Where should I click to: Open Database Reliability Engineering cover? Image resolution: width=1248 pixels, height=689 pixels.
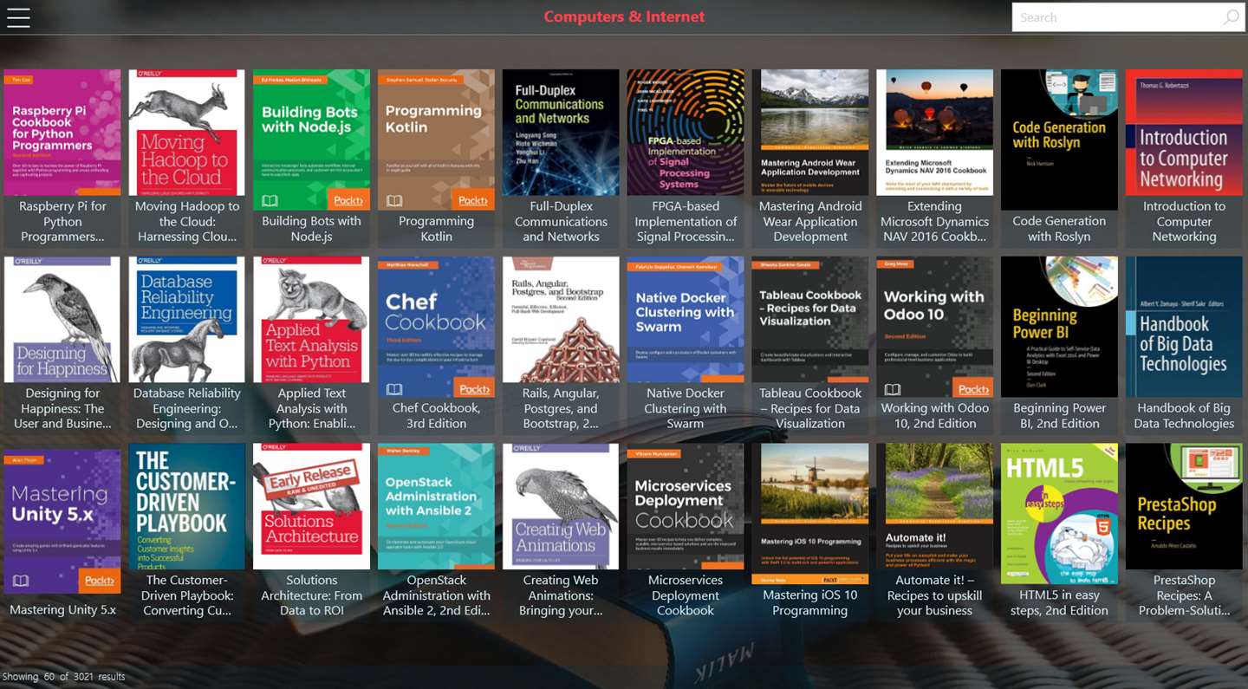click(187, 320)
